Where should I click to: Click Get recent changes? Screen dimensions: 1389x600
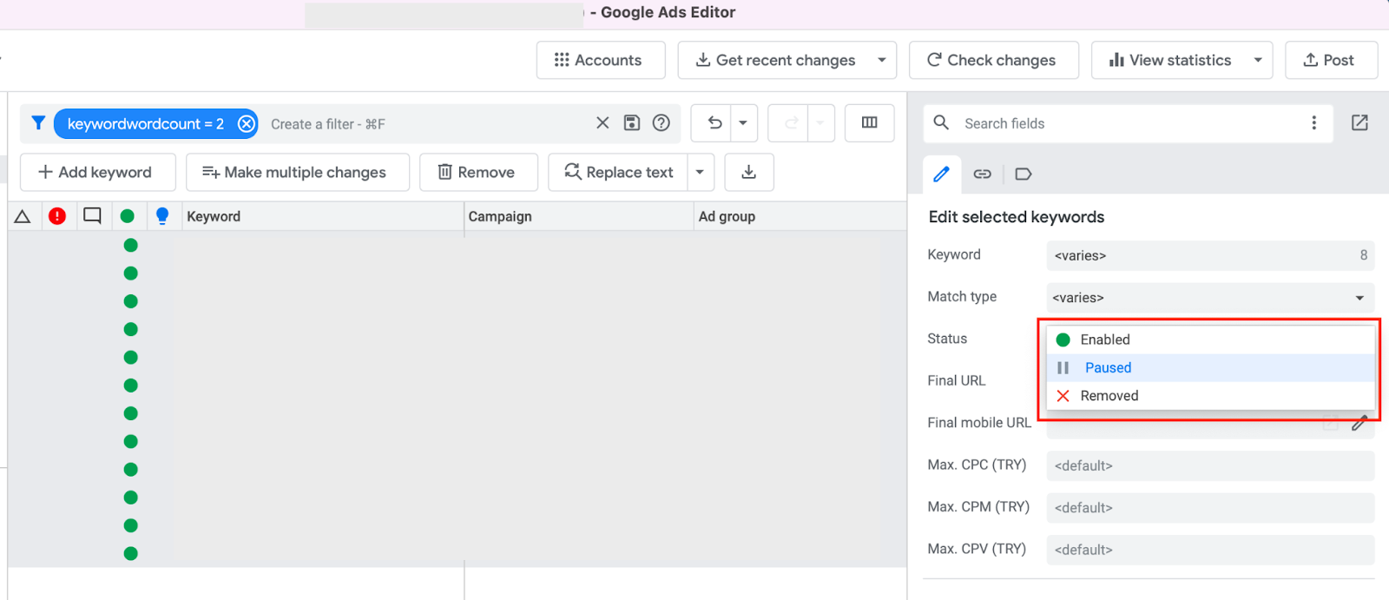[x=776, y=60]
